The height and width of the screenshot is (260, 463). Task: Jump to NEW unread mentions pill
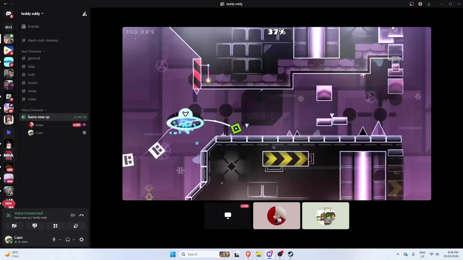point(9,203)
